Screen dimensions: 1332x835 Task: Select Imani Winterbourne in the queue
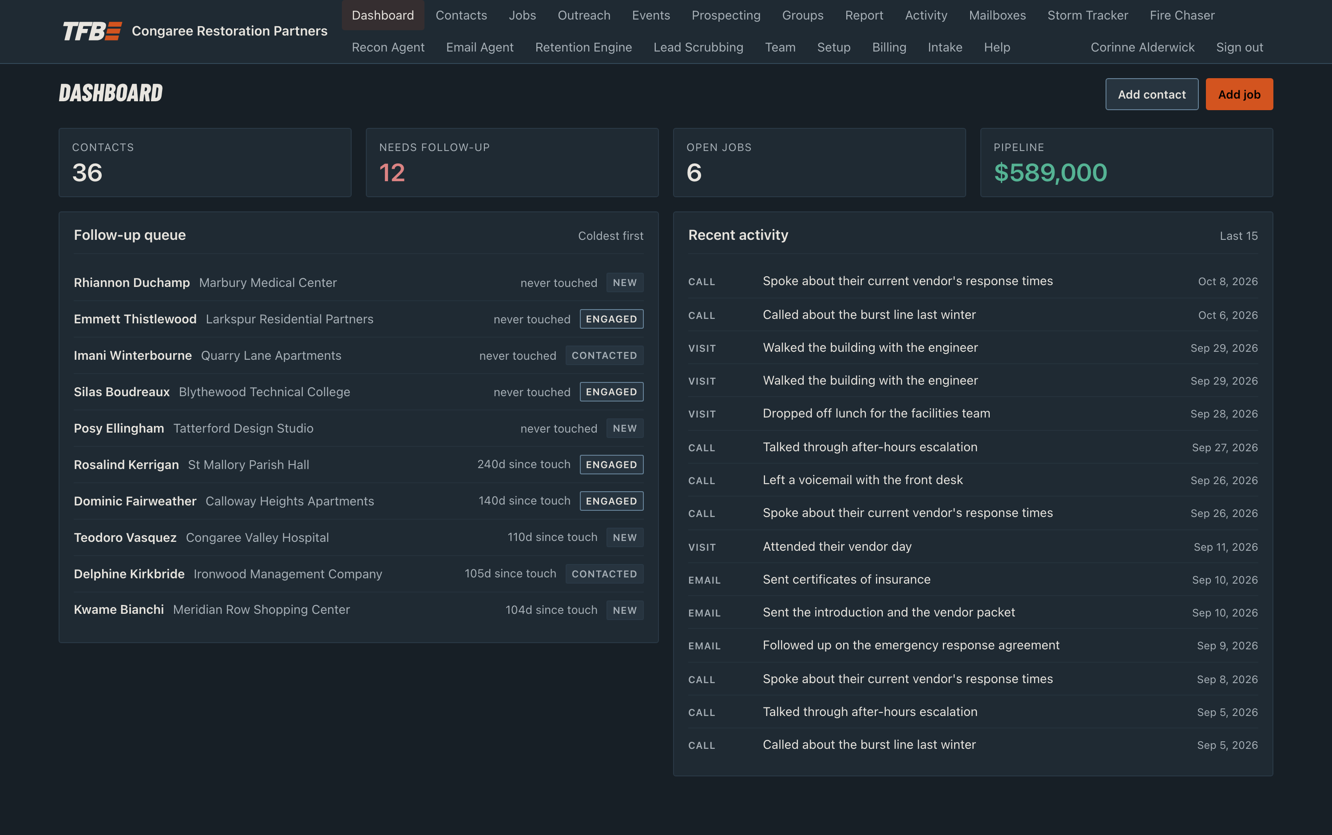tap(358, 356)
